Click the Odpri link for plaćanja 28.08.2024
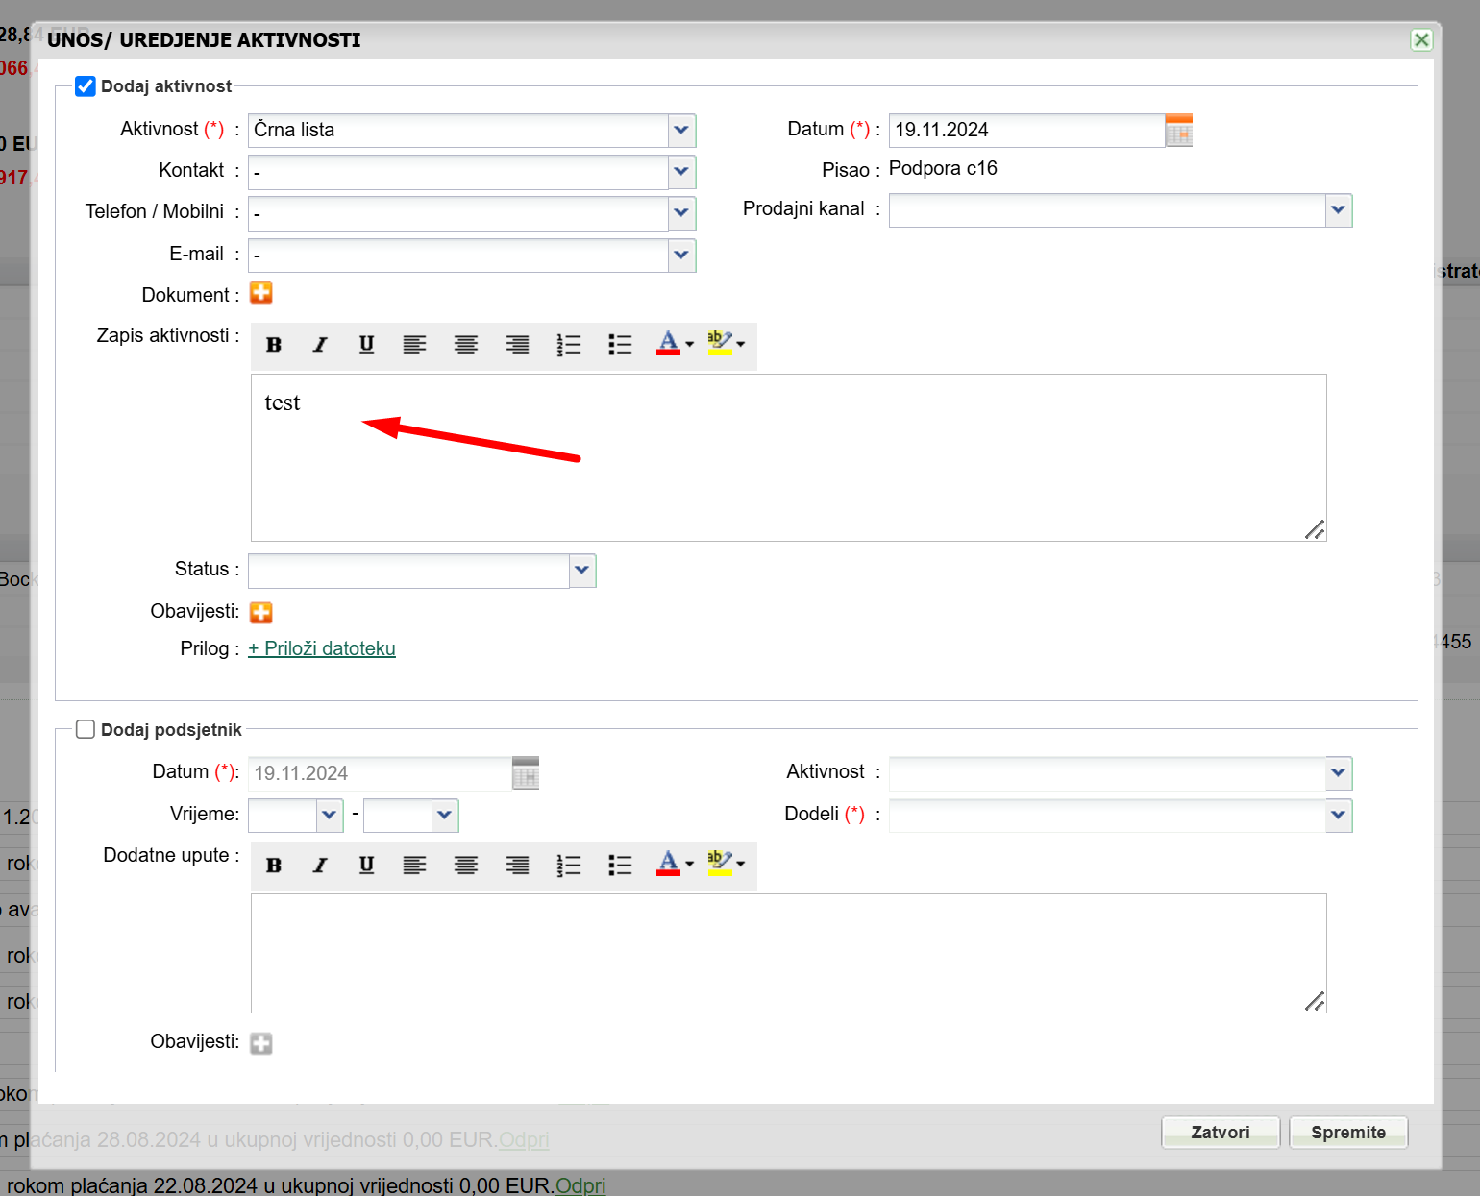The height and width of the screenshot is (1196, 1480). 524,1140
